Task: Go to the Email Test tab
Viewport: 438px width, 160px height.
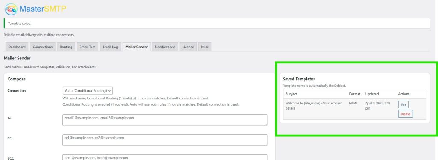Action: pyautogui.click(x=87, y=47)
